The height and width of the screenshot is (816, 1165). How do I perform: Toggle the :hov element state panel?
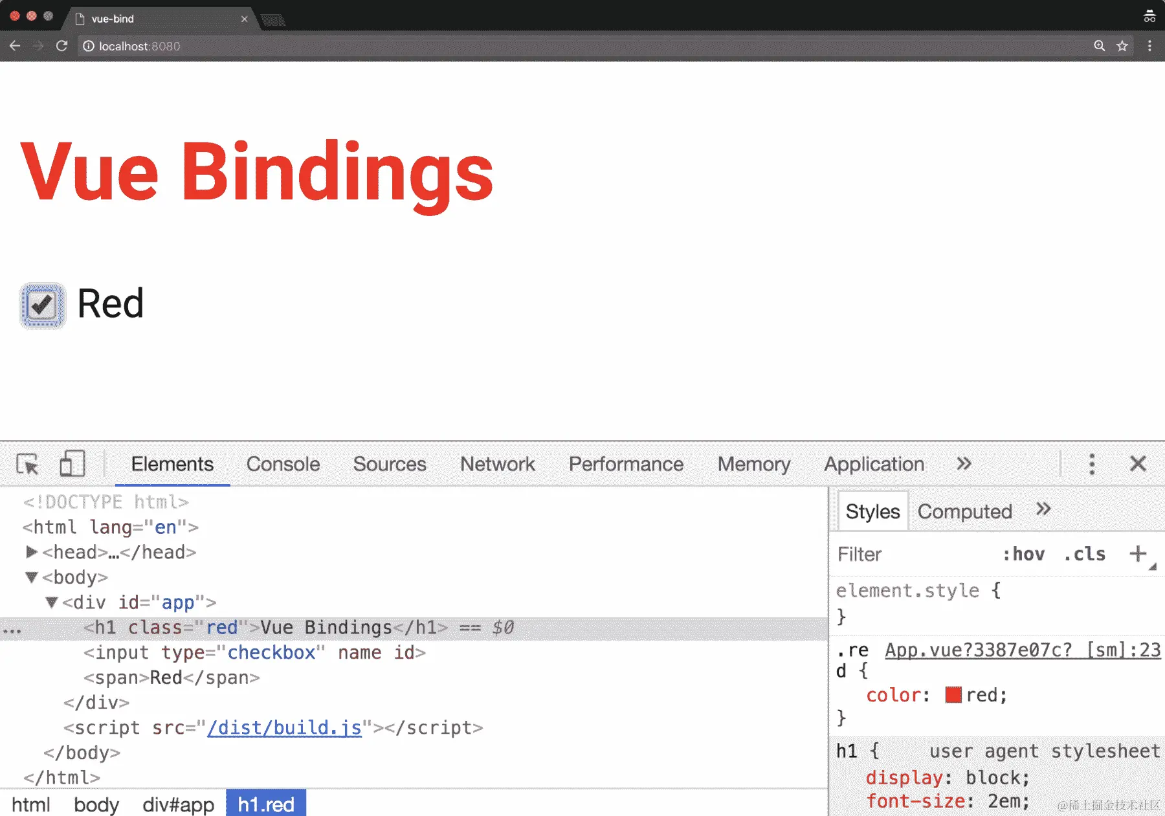1023,554
